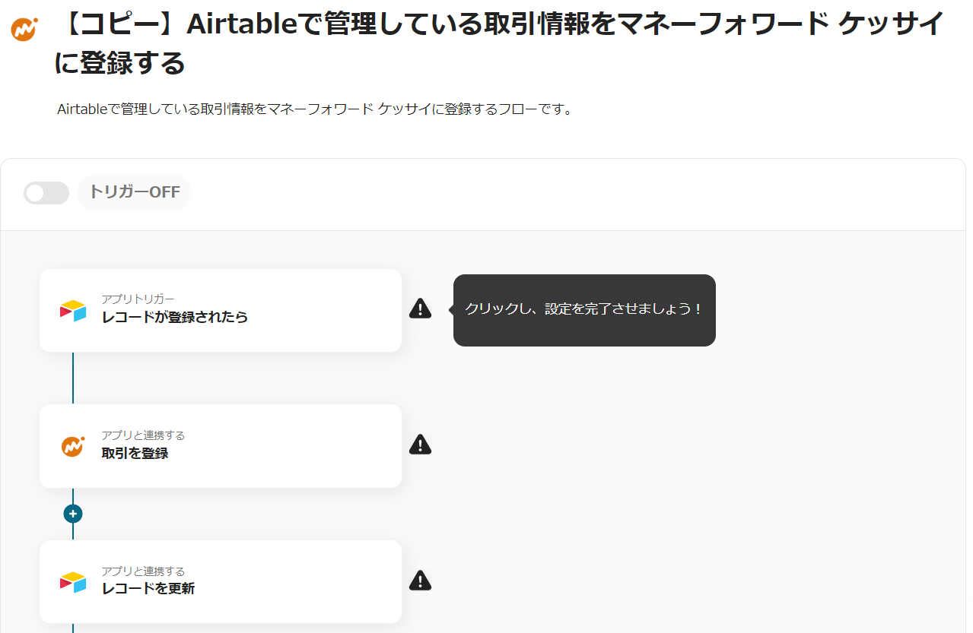Click the Airtable icon in レコードを更新 card
This screenshot has width=973, height=633.
73,582
